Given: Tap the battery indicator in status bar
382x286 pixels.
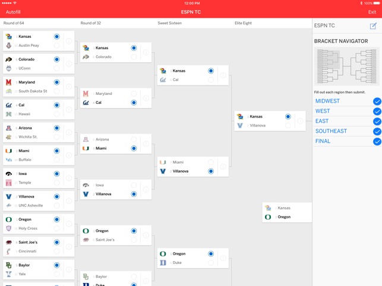Looking at the screenshot, I should pos(377,3).
